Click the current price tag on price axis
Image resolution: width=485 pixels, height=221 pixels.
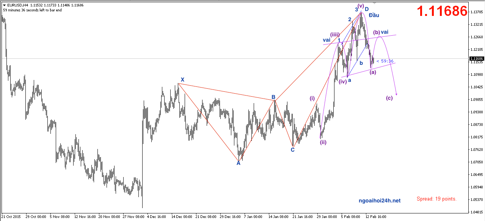coord(476,59)
